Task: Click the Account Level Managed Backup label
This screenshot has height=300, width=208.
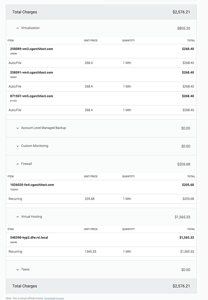Action: pos(43,128)
